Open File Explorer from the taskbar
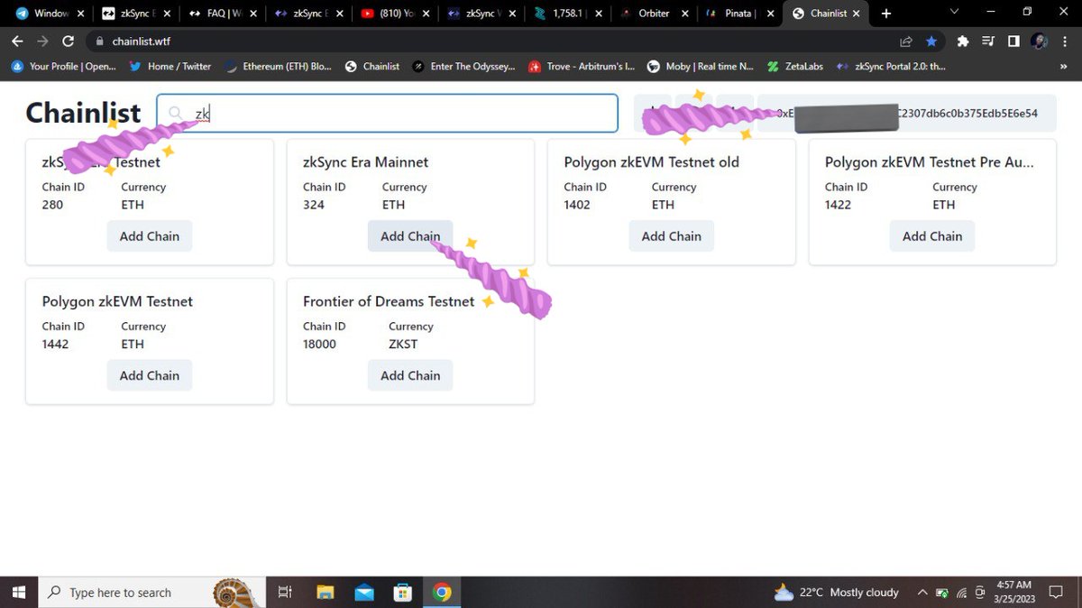1082x608 pixels. pos(326,593)
